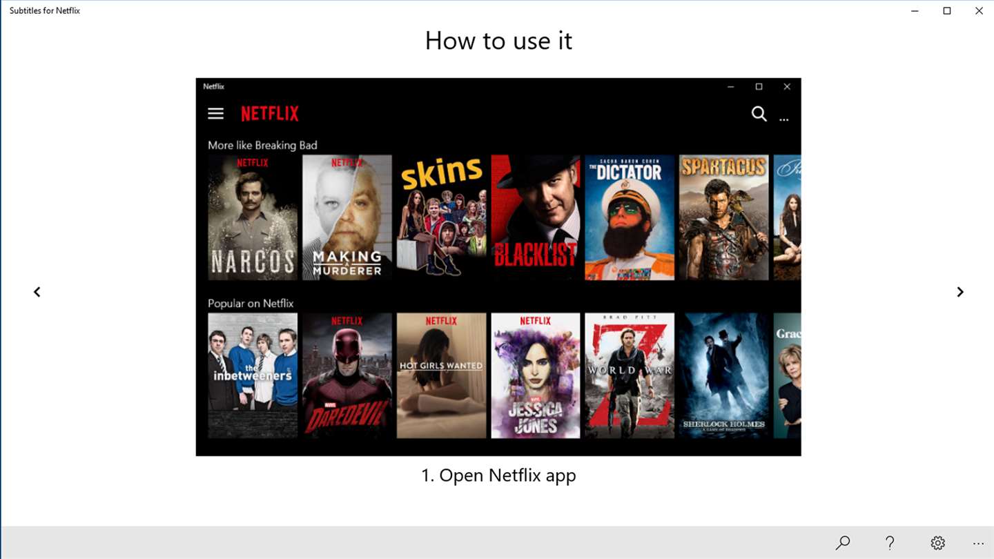Screen dimensions: 994x559
Task: Select the Blacklist poster
Action: [536, 217]
